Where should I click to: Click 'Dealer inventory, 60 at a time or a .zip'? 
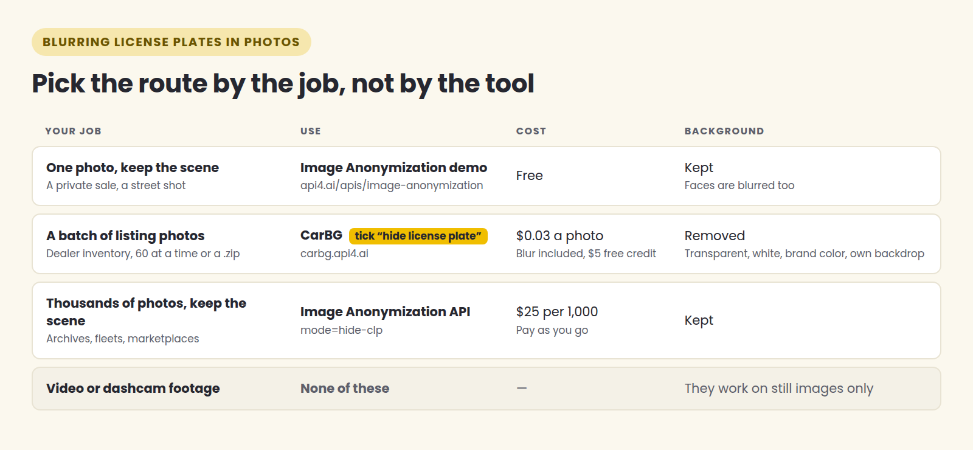click(x=143, y=254)
